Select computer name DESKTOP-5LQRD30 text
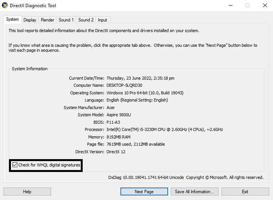The width and height of the screenshot is (273, 200). [124, 85]
